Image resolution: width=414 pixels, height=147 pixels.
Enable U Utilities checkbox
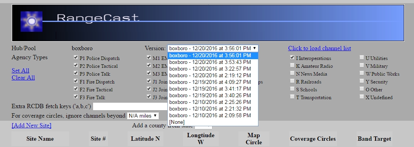[362, 57]
